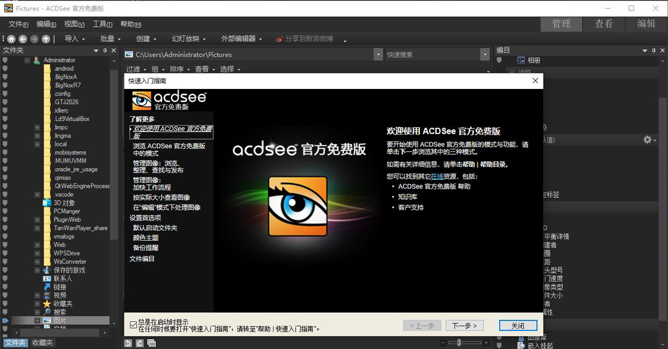
Task: Click the ACDSee eye logo in guide
Action: tap(298, 206)
